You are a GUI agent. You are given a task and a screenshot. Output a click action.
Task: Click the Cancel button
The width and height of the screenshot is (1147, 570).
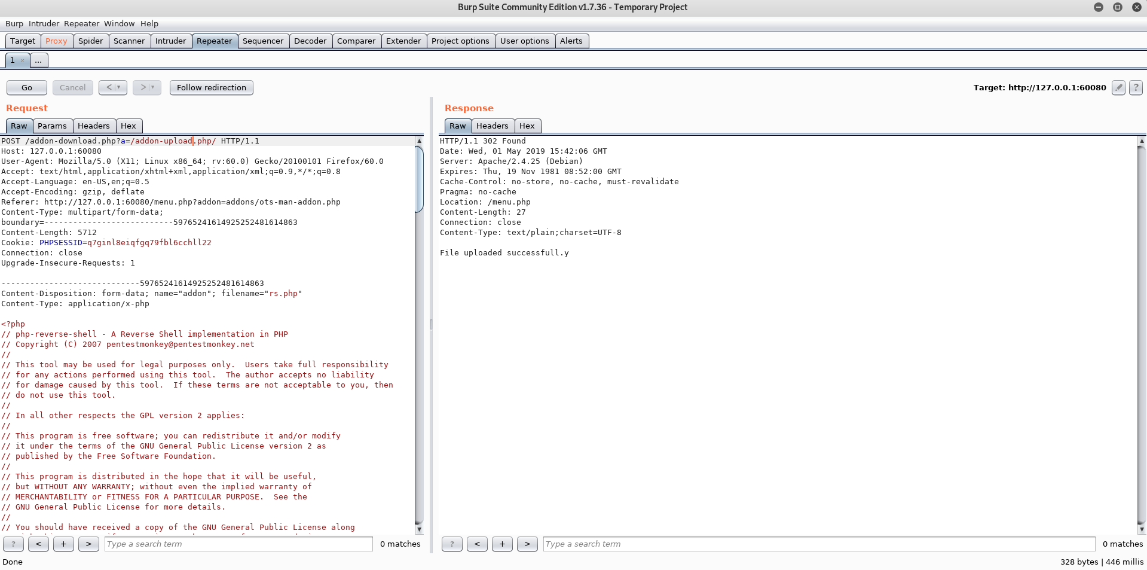[73, 87]
